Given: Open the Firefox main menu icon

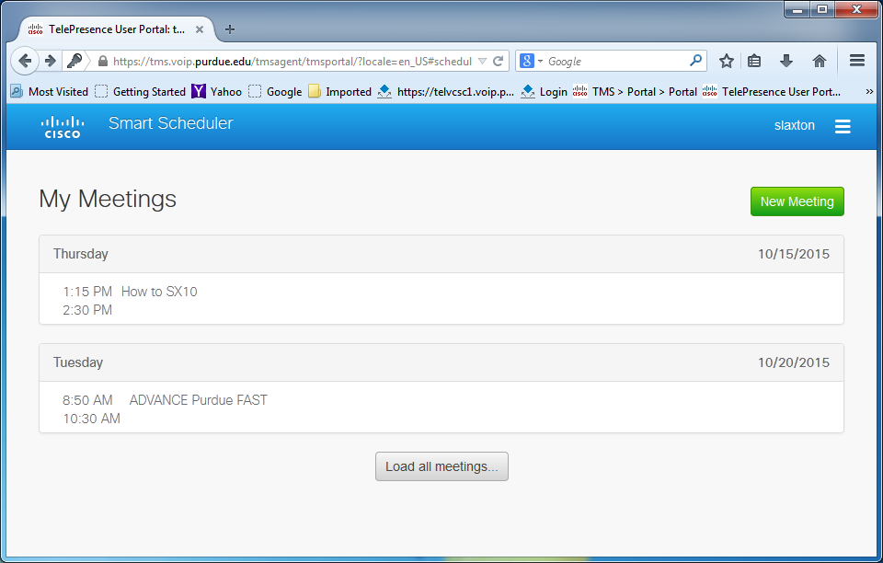Looking at the screenshot, I should (856, 61).
